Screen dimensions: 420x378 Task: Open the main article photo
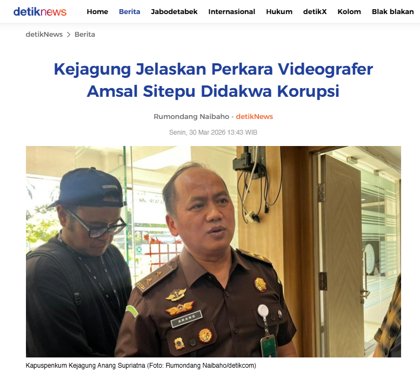tap(213, 251)
